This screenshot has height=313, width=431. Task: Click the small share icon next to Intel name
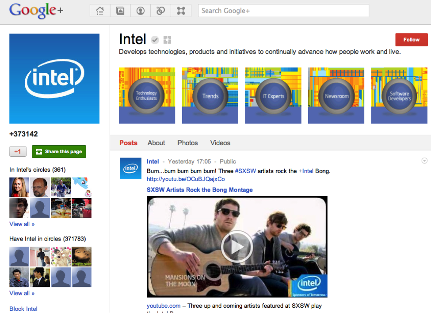pos(167,40)
